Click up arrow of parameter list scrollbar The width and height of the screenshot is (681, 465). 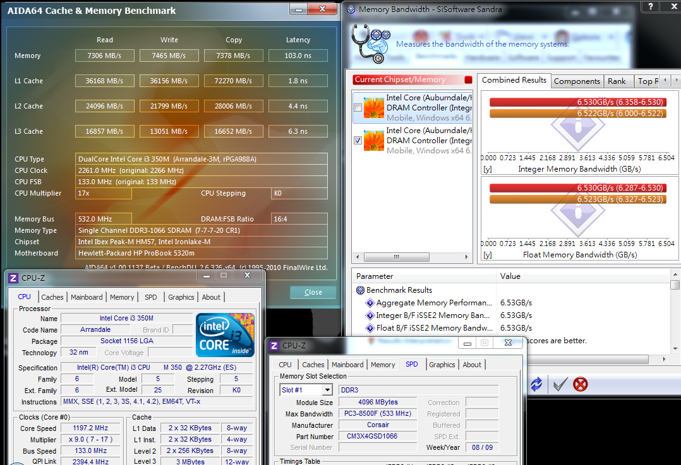point(675,274)
